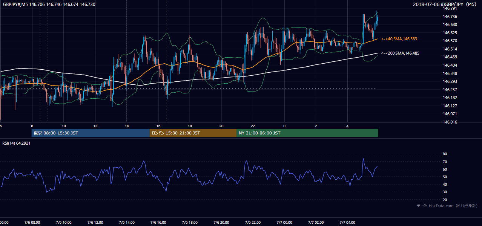Click the 146.514 price axis label
The width and height of the screenshot is (482, 226).
(x=450, y=49)
